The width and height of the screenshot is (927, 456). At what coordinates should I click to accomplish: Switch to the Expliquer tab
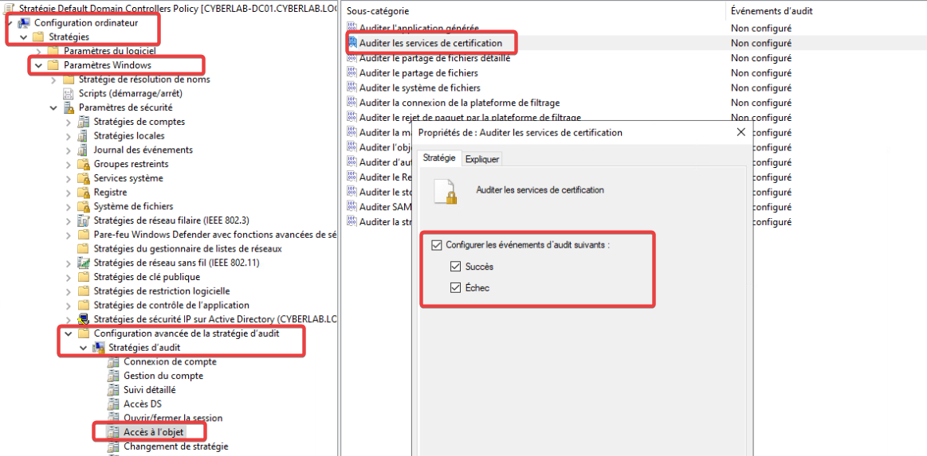(482, 159)
